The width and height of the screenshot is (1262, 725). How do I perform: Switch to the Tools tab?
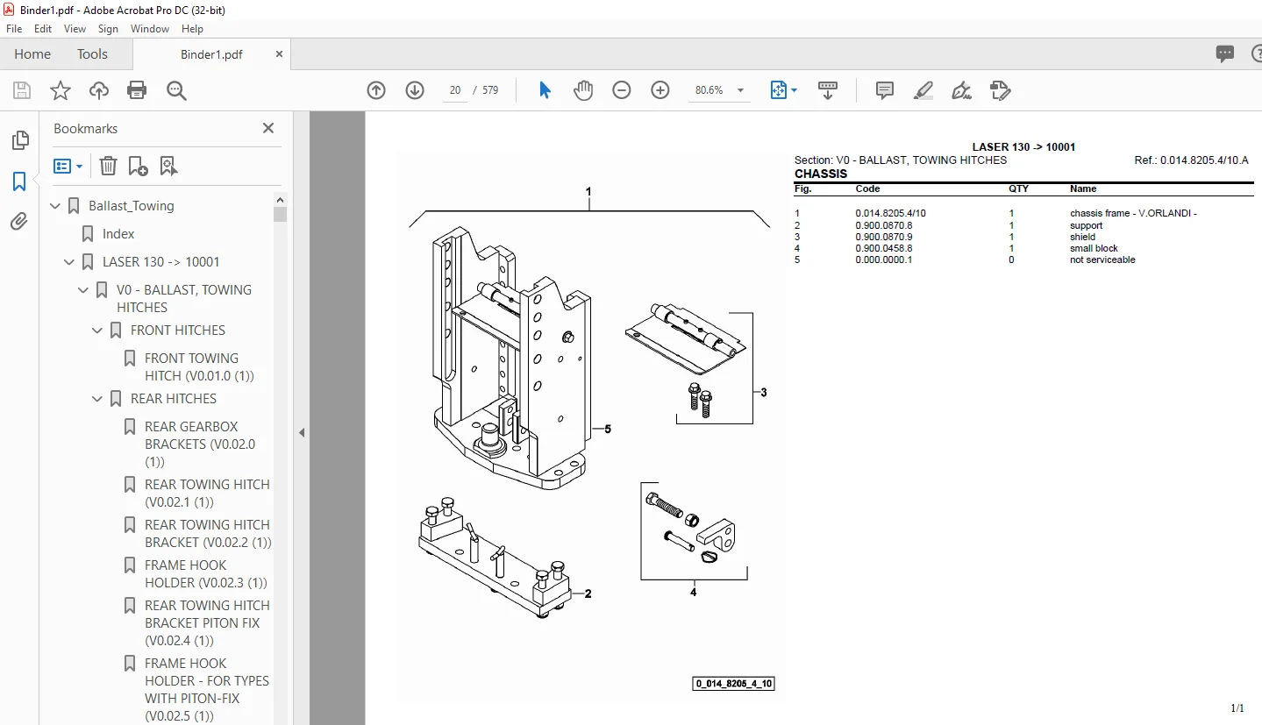coord(92,54)
